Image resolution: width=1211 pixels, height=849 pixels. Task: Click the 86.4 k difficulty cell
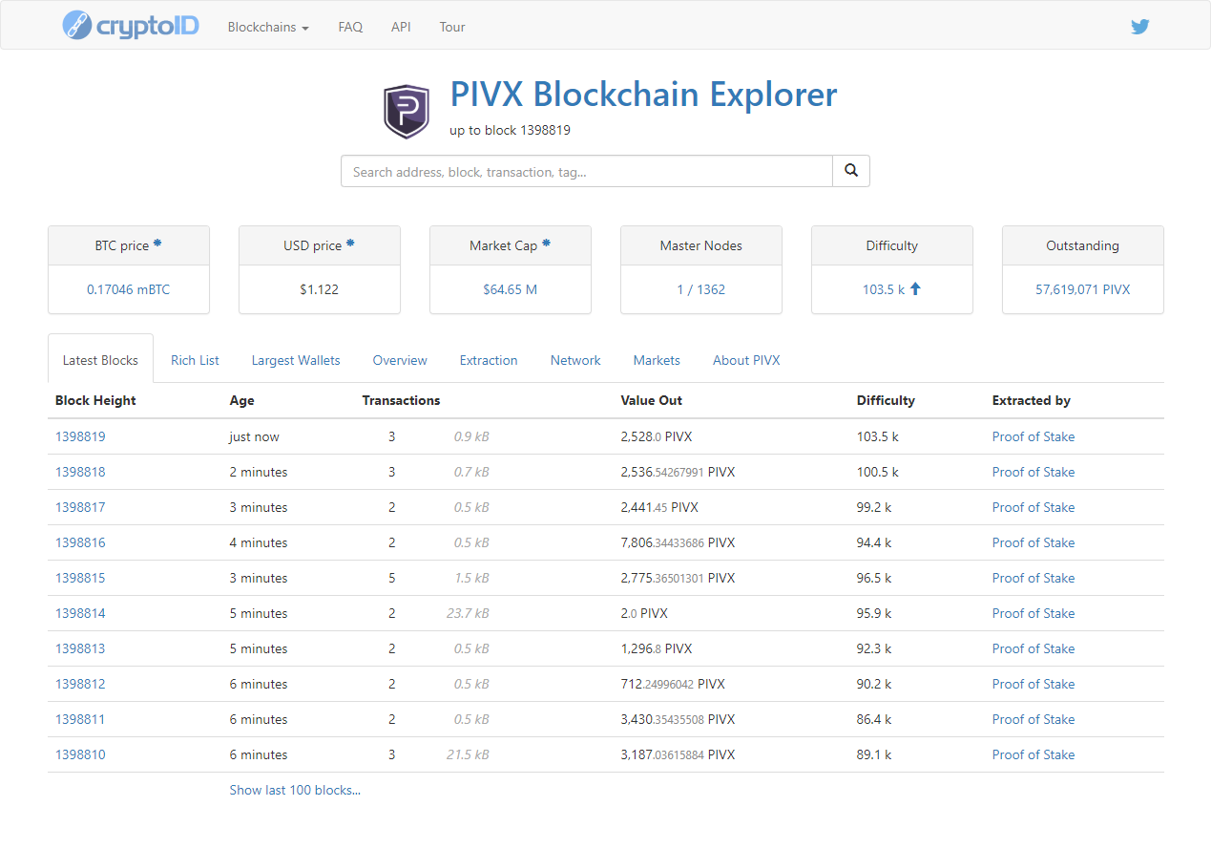[x=874, y=719]
